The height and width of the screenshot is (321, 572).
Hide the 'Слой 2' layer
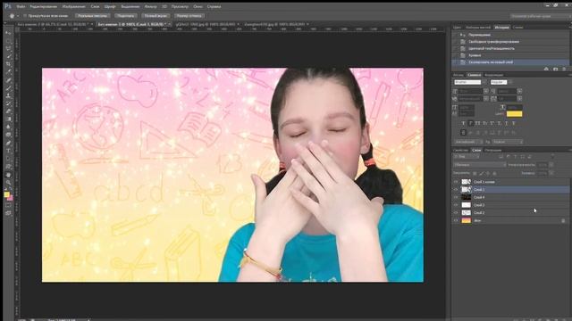point(456,212)
